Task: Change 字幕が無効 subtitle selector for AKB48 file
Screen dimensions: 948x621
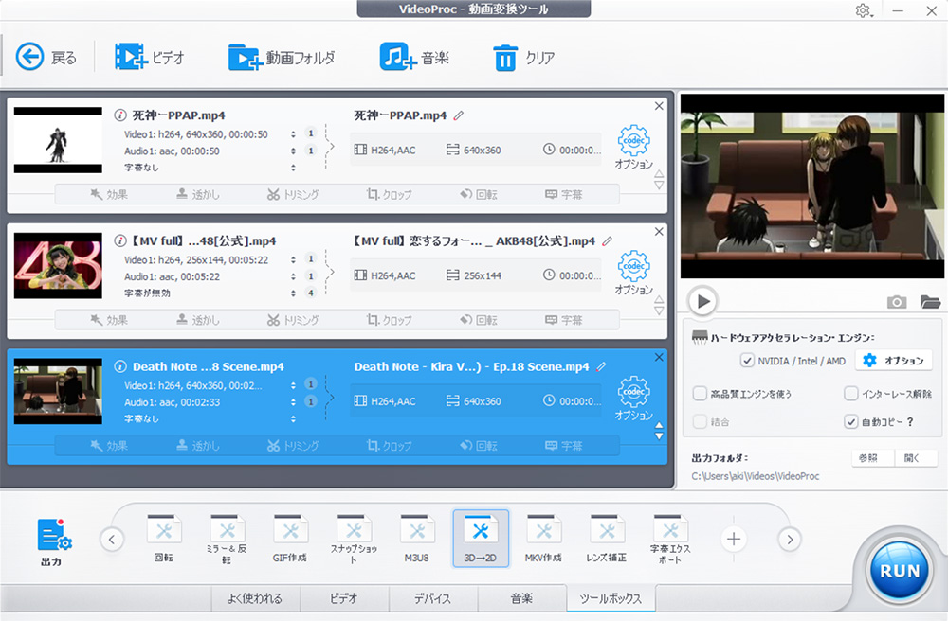Action: tap(293, 293)
